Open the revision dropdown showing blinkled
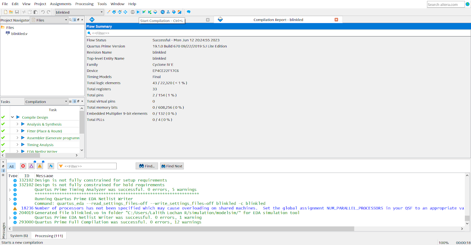 click(79, 12)
